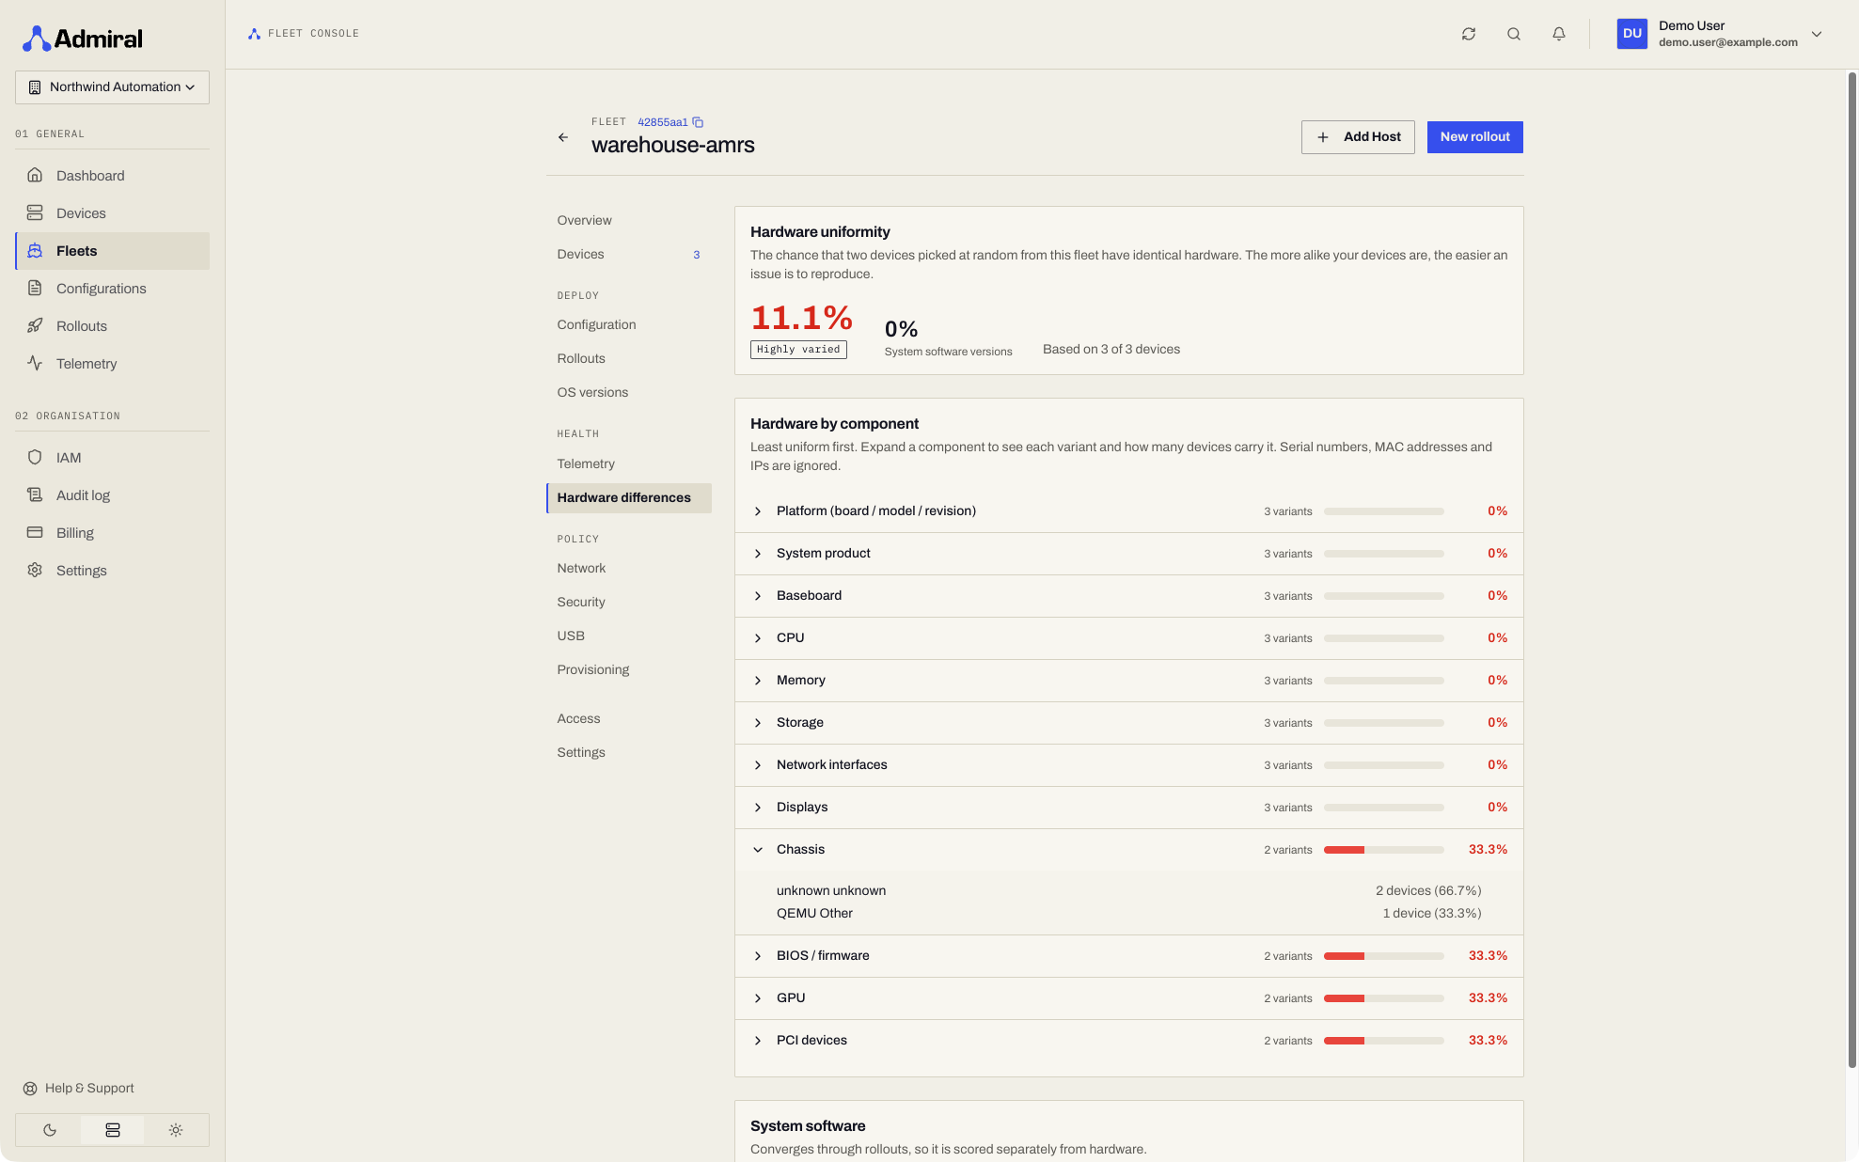Click the Admiral logo icon
The width and height of the screenshot is (1859, 1162).
coord(37,39)
